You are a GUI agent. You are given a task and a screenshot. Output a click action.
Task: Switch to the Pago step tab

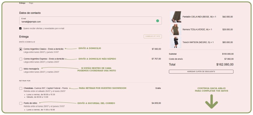pos(31,3)
